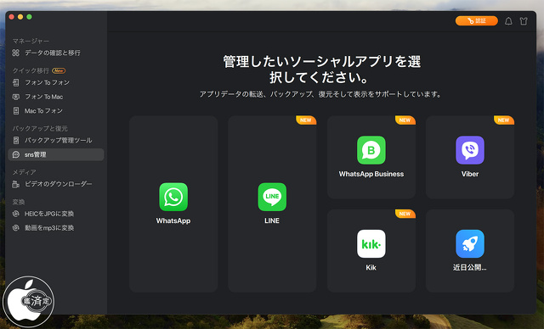Click NEW badge on Viber card
544x329 pixels.
503,120
